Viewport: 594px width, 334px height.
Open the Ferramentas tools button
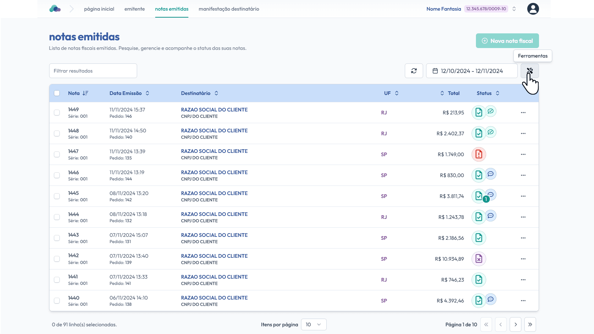pyautogui.click(x=529, y=71)
